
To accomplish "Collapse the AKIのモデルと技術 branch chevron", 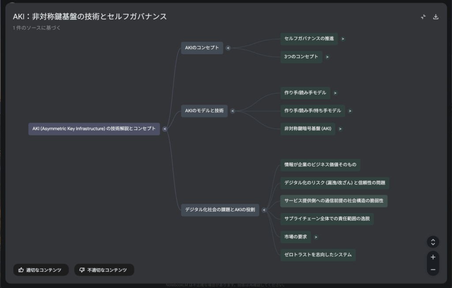I will coord(233,111).
